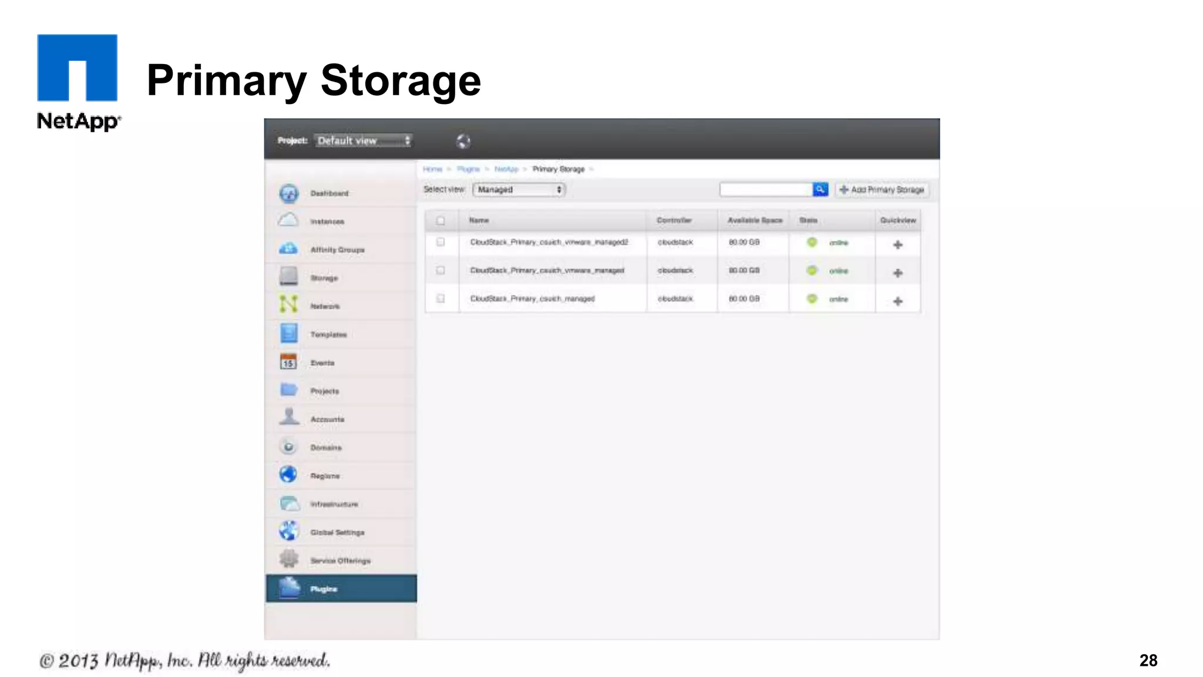Viewport: 1203px width, 677px height.
Task: Open the Domains icon
Action: [288, 447]
